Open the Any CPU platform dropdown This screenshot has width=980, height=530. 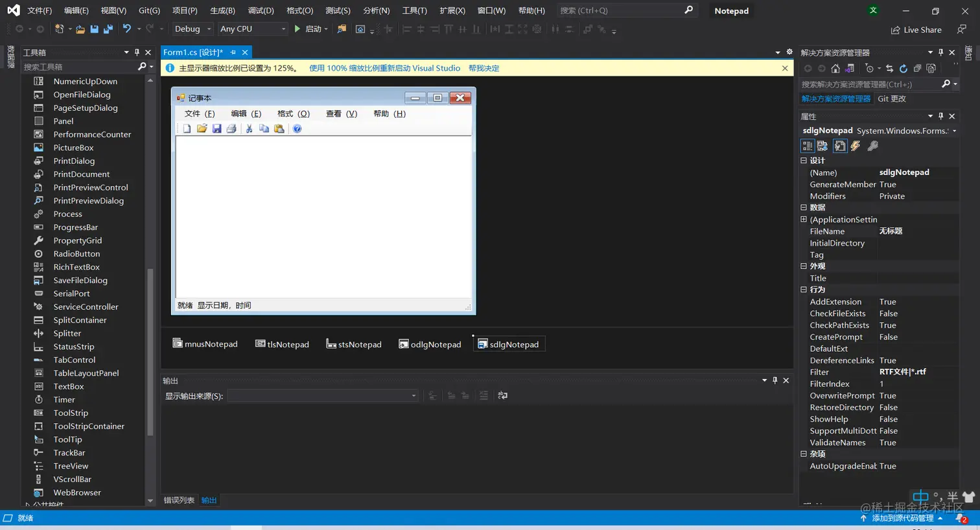tap(253, 29)
